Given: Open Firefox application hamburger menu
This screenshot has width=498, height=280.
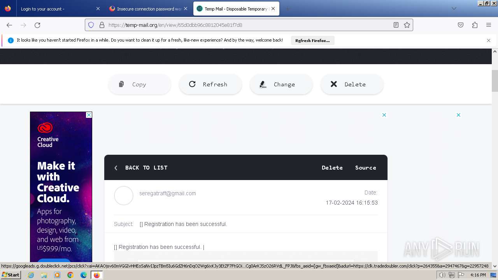Looking at the screenshot, I should coord(489,25).
